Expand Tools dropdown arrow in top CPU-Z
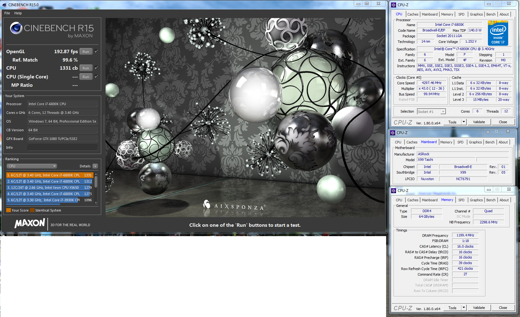Screen dimensions: 520x317 pyautogui.click(x=464, y=122)
